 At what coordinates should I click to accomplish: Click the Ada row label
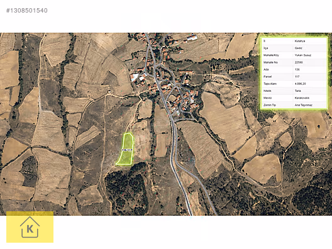point(266,69)
